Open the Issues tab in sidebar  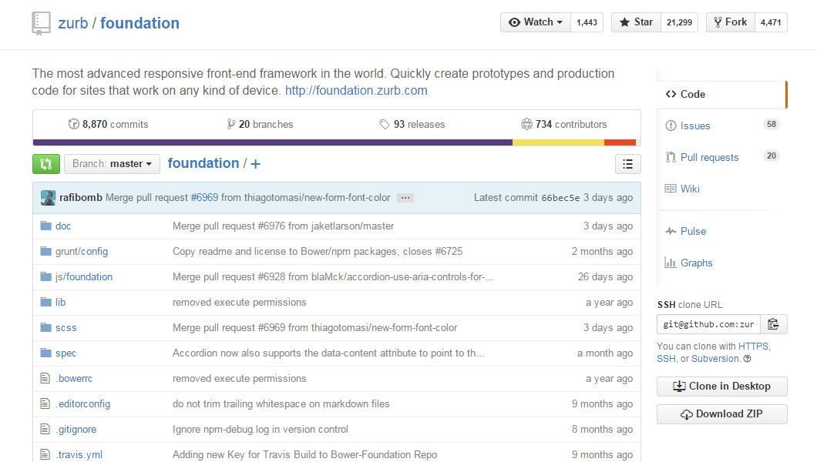pos(694,126)
